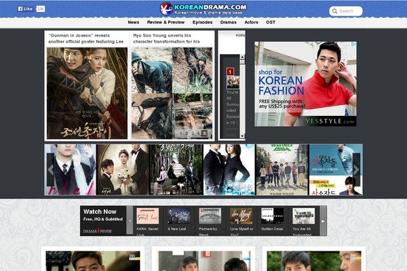This screenshot has width=407, height=271.
Task: Open the OST menu item
Action: 271,22
